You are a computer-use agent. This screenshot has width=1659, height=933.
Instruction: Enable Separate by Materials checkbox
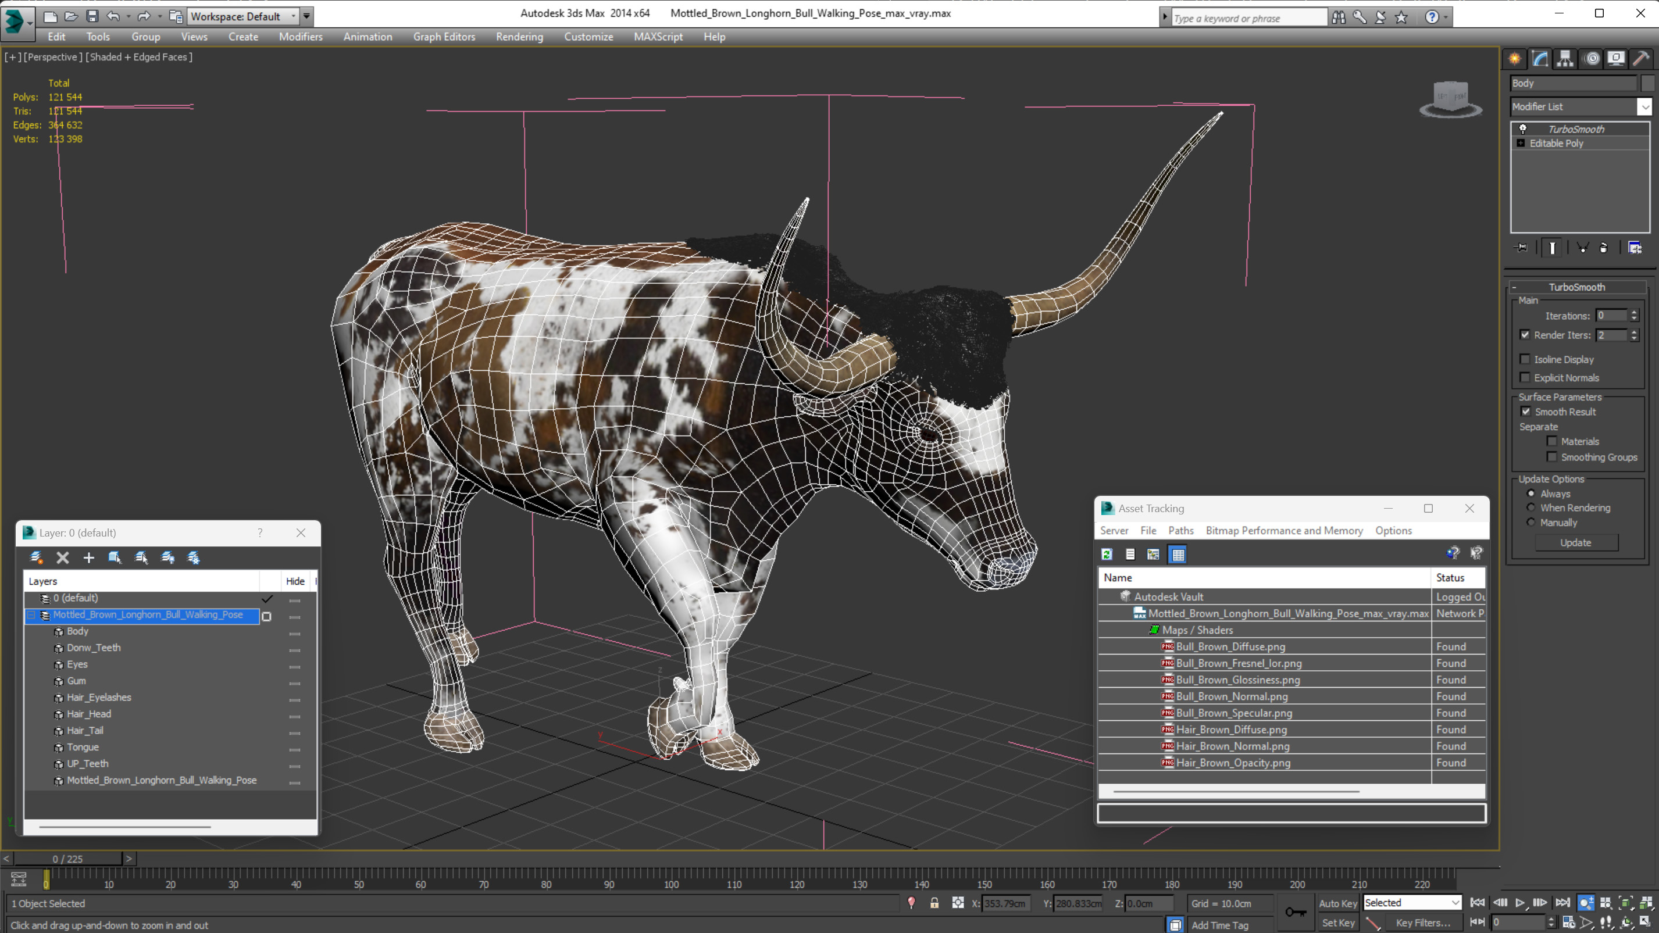(x=1551, y=441)
